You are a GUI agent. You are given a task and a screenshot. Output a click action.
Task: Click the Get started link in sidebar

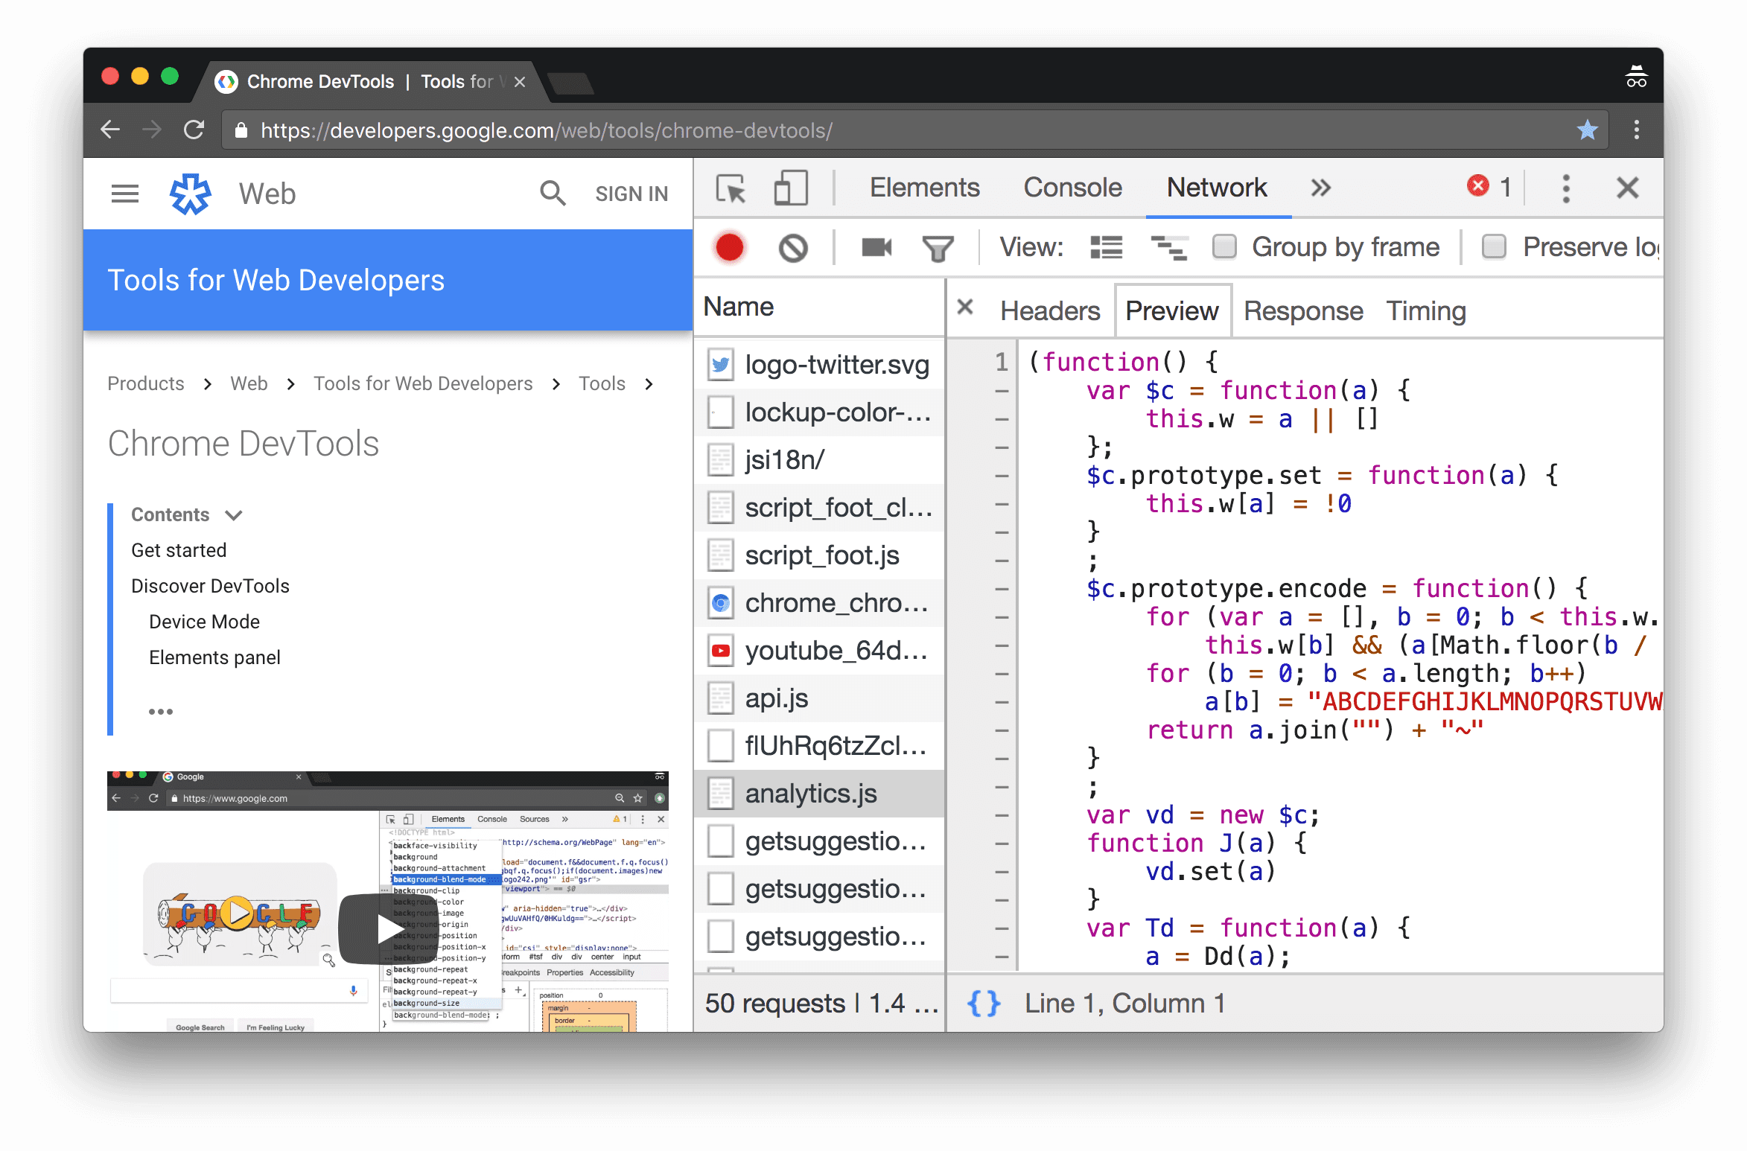[x=180, y=549]
